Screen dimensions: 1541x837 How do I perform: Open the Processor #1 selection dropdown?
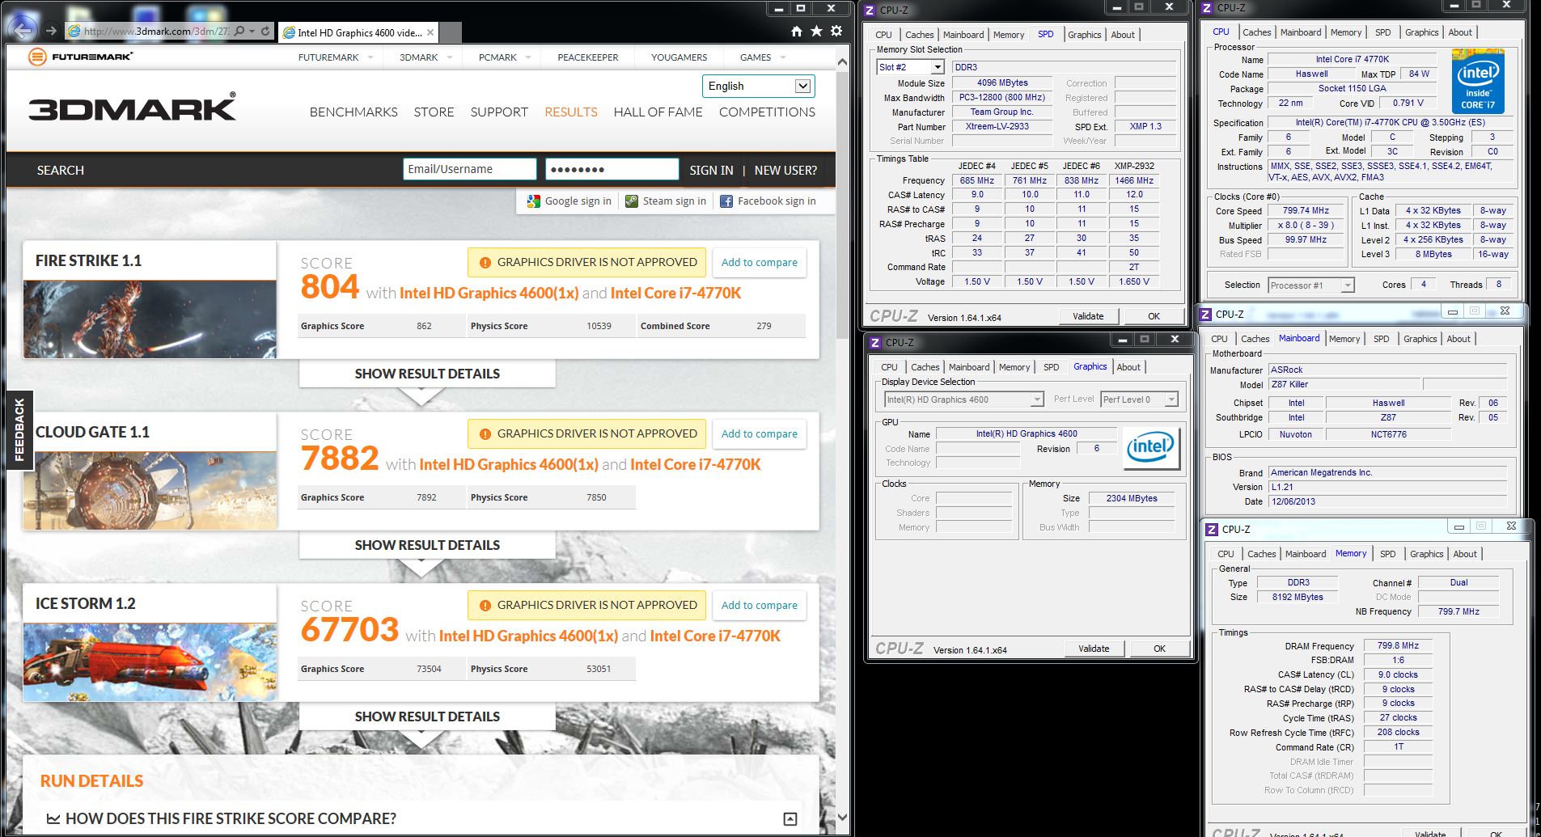[x=1310, y=285]
